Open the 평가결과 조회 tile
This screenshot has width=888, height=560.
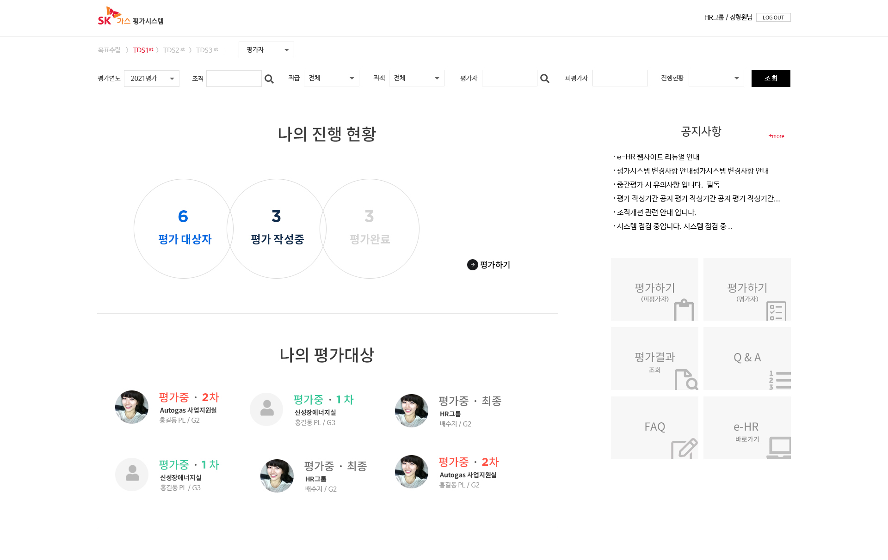coord(654,359)
